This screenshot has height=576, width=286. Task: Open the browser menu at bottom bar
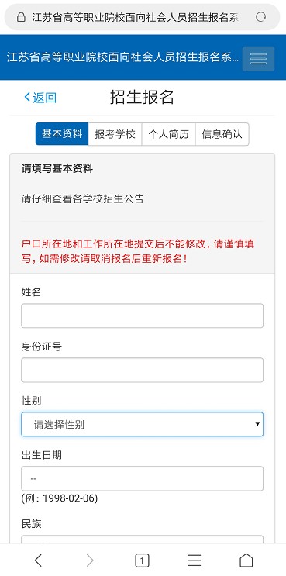pos(194,560)
